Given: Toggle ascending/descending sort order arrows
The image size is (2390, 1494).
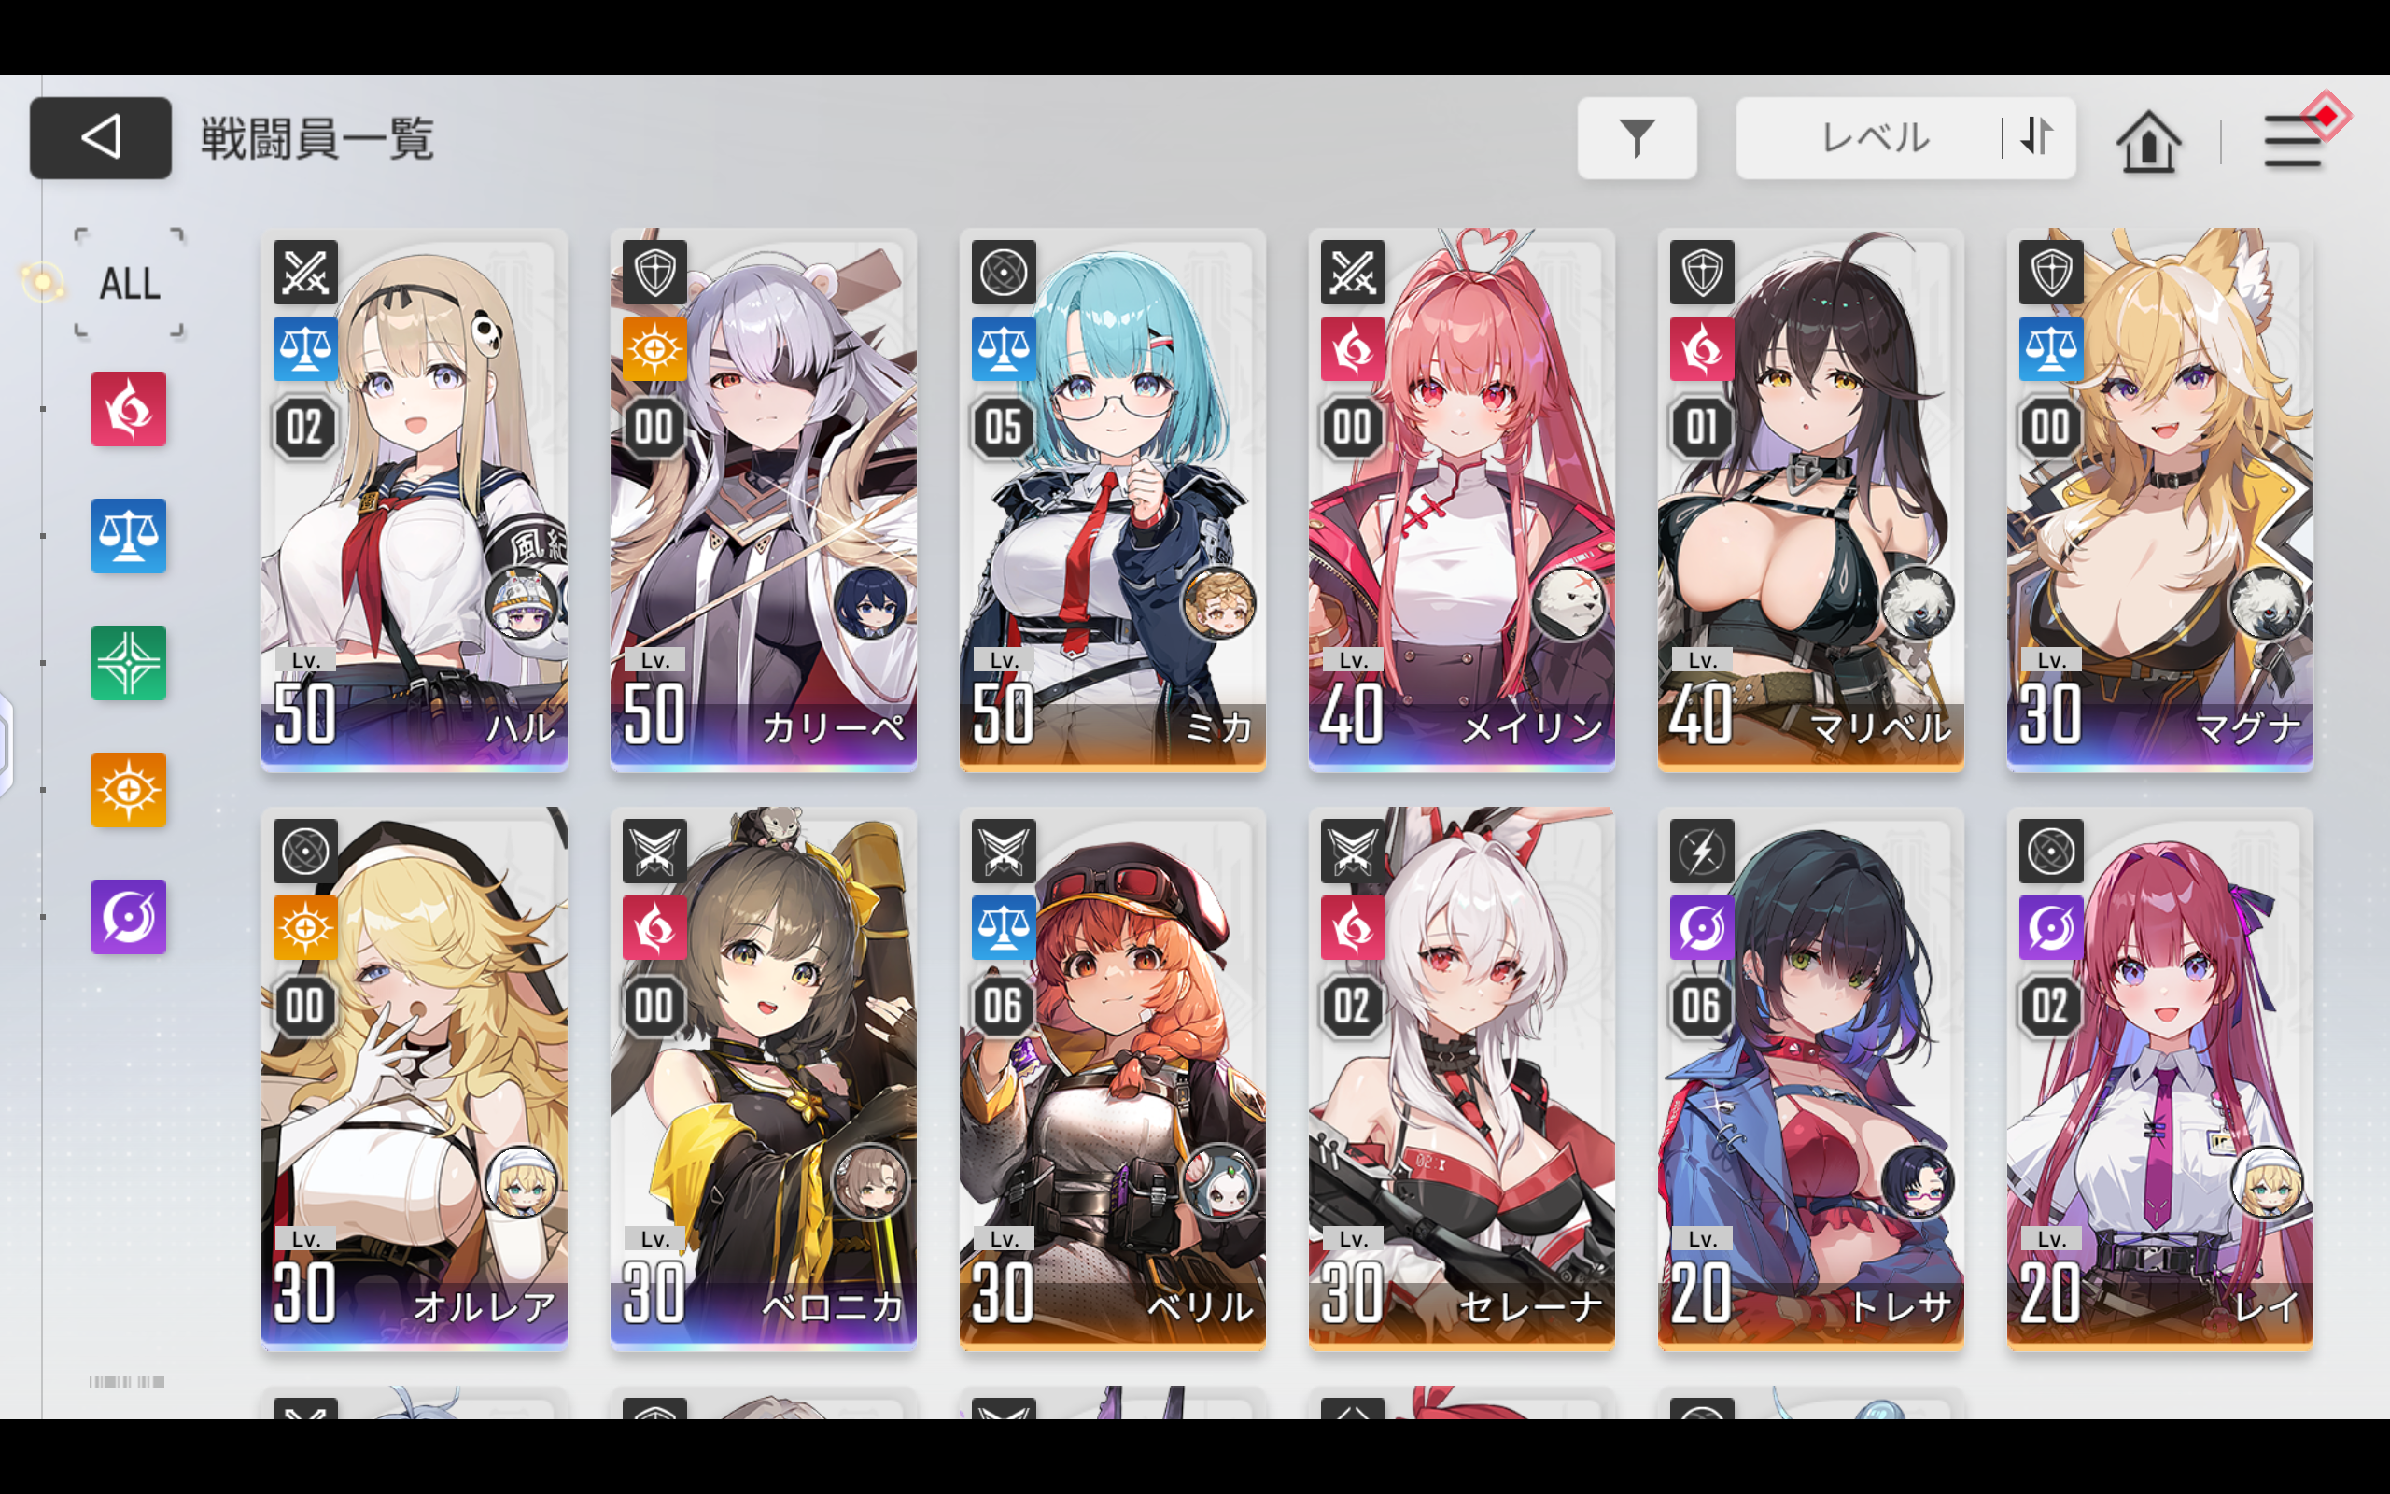Looking at the screenshot, I should [2037, 137].
